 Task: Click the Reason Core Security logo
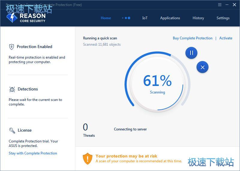click(x=26, y=18)
